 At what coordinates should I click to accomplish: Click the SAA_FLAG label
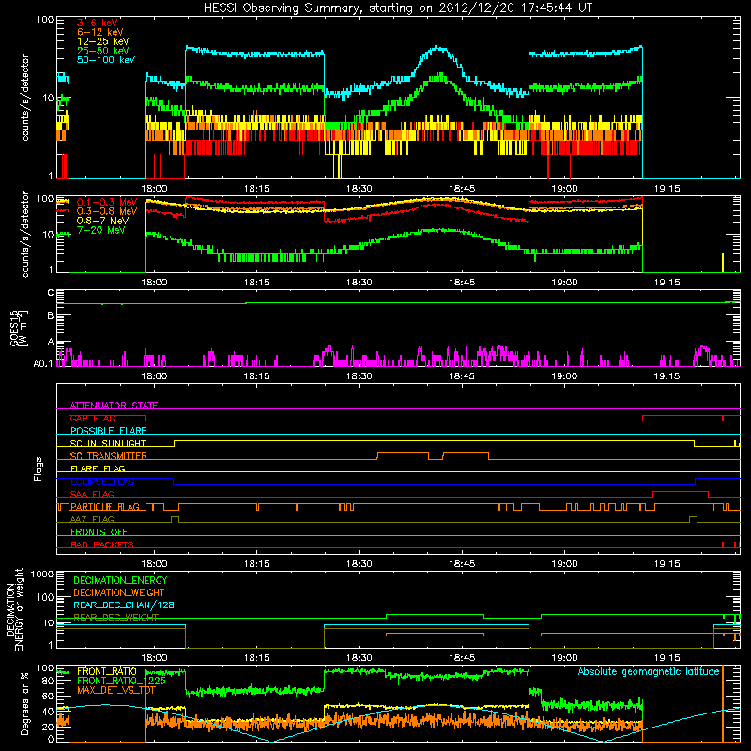[92, 494]
